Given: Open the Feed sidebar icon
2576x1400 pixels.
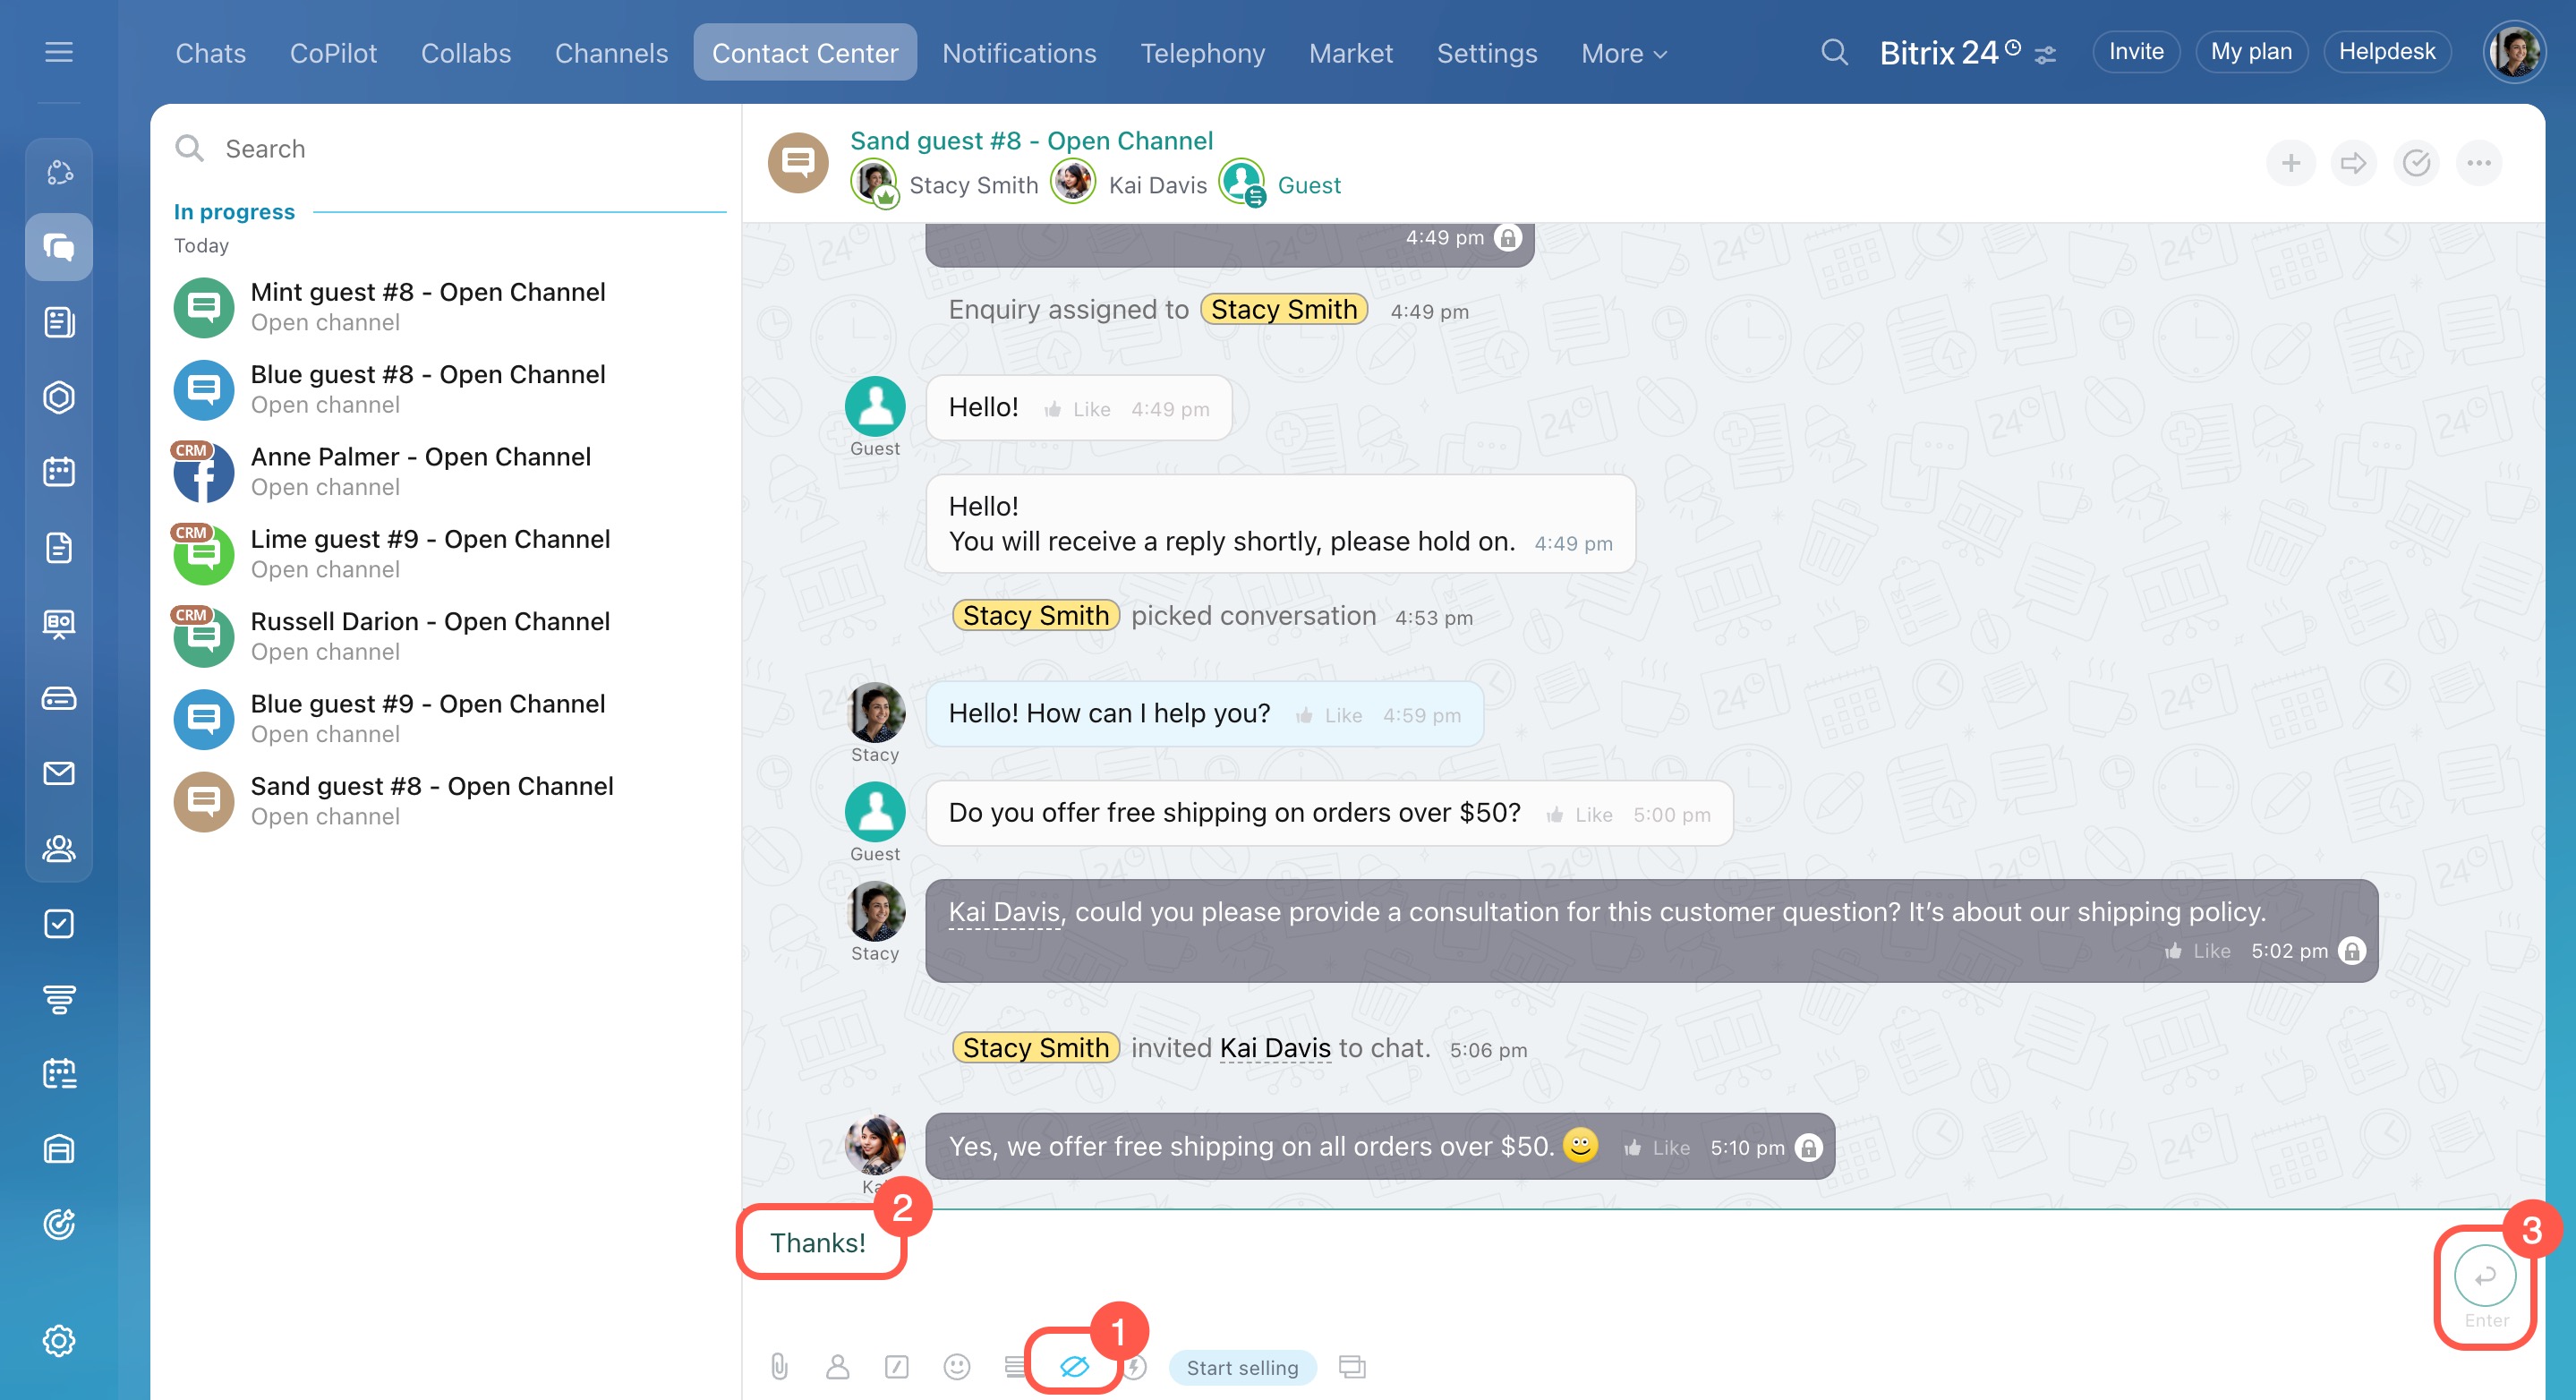Looking at the screenshot, I should tap(59, 322).
